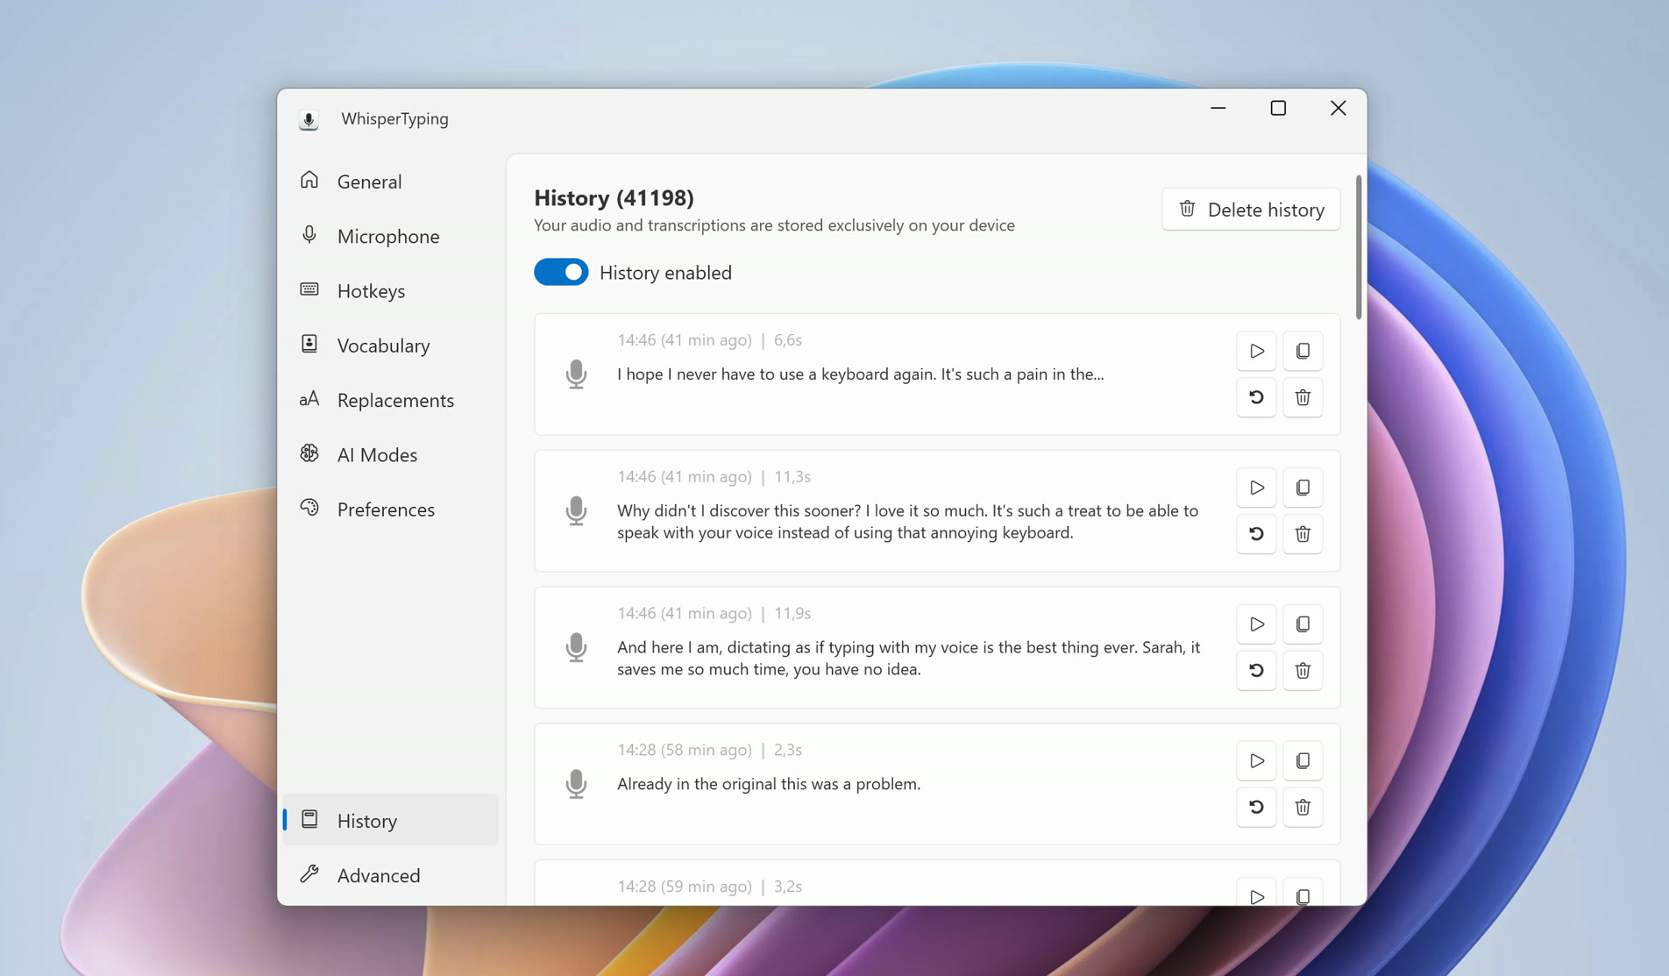Click the wrench icon next to Advanced
This screenshot has width=1669, height=976.
(309, 874)
